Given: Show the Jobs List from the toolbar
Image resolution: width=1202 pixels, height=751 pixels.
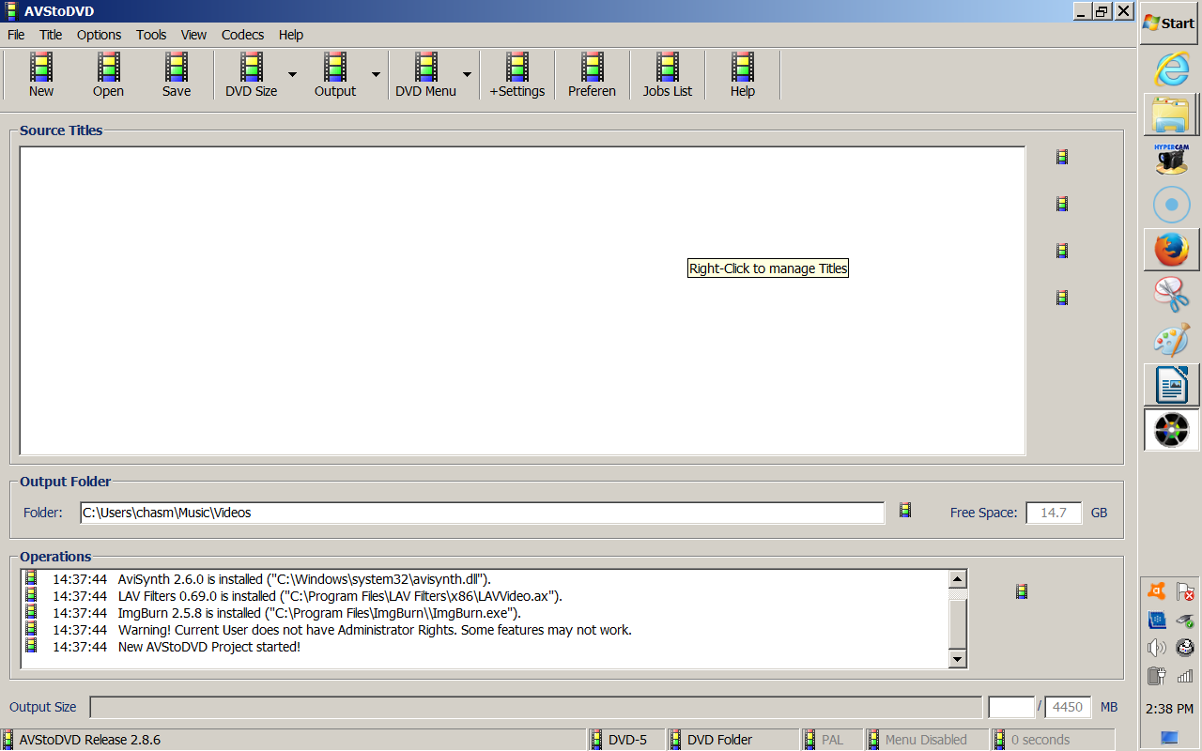Looking at the screenshot, I should click(x=668, y=75).
